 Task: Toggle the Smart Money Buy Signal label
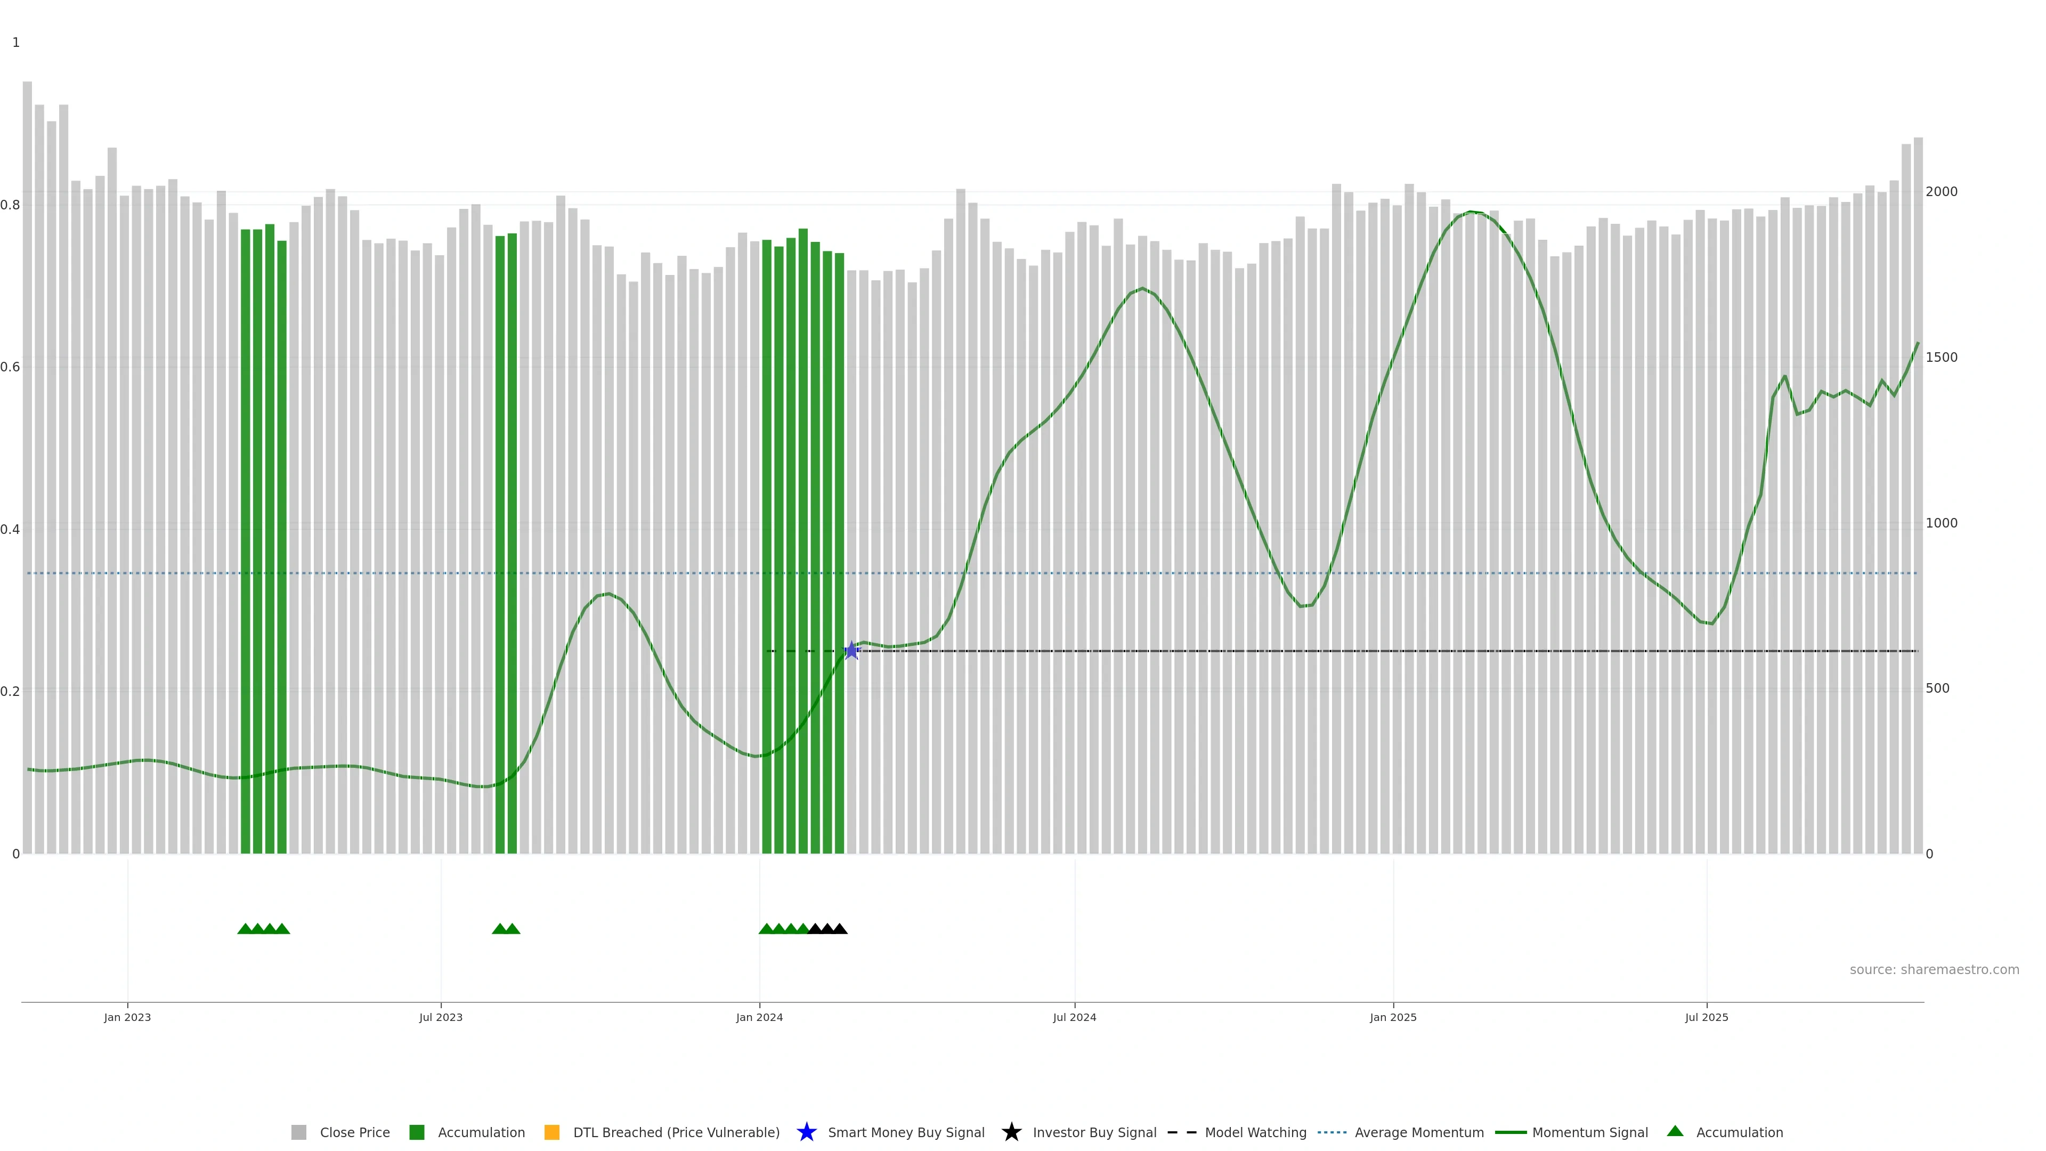(905, 1133)
